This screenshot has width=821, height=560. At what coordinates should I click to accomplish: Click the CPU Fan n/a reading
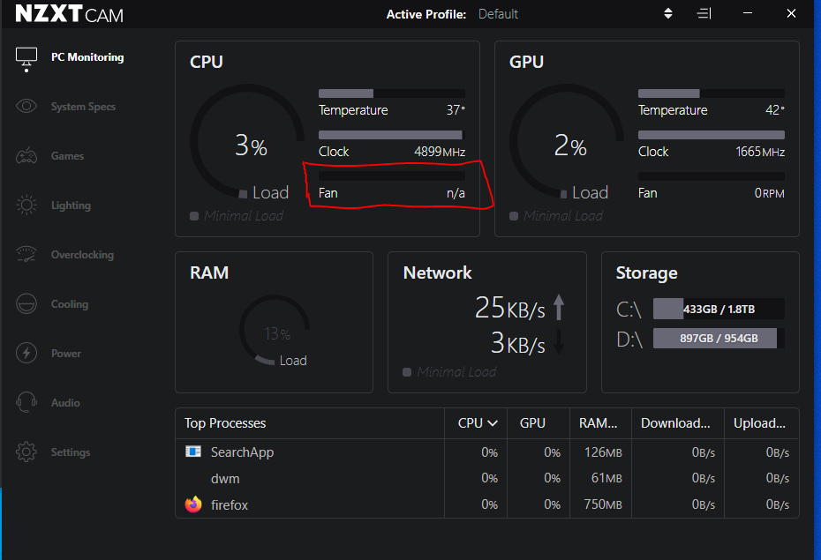pos(456,193)
